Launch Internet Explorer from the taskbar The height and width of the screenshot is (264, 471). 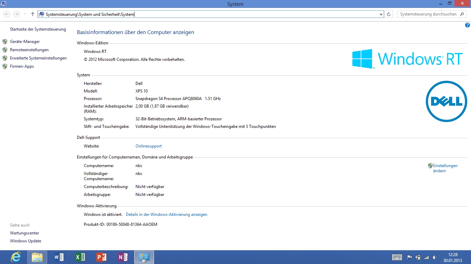16,257
